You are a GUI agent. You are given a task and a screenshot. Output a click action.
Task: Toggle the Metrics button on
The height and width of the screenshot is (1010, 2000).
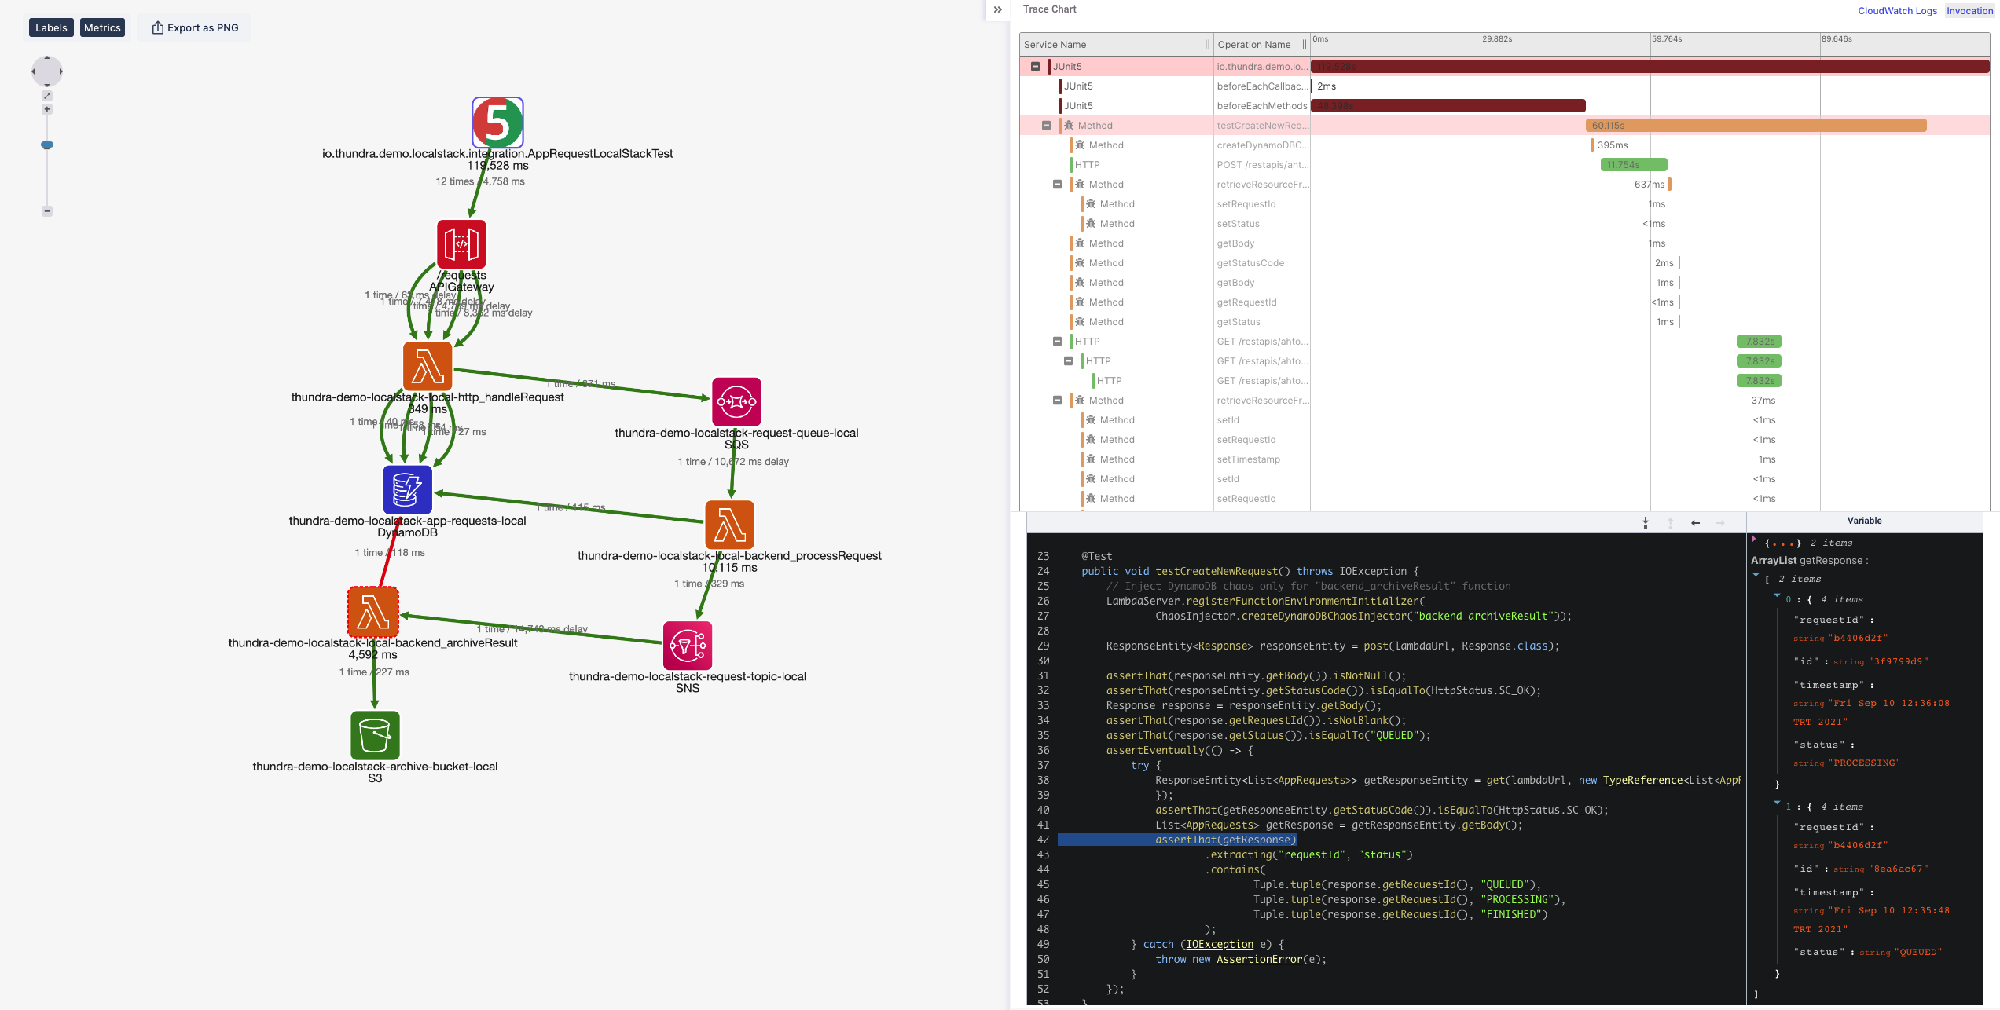pyautogui.click(x=102, y=27)
